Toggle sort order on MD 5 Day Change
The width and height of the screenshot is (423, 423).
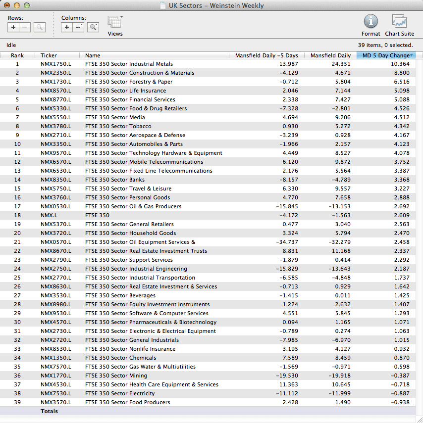386,55
